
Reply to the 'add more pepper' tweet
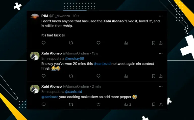43,104
